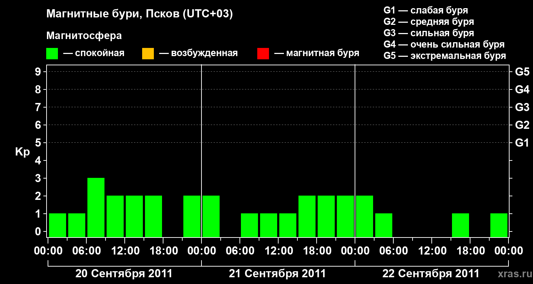Image resolution: width=533 pixels, height=284 pixels.
Task: Select the line 'G2 — средняя буря'
Action: point(429,22)
